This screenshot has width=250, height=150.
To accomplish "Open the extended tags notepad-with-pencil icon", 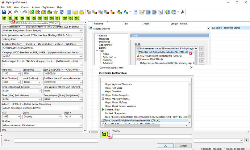I will point(136,12).
